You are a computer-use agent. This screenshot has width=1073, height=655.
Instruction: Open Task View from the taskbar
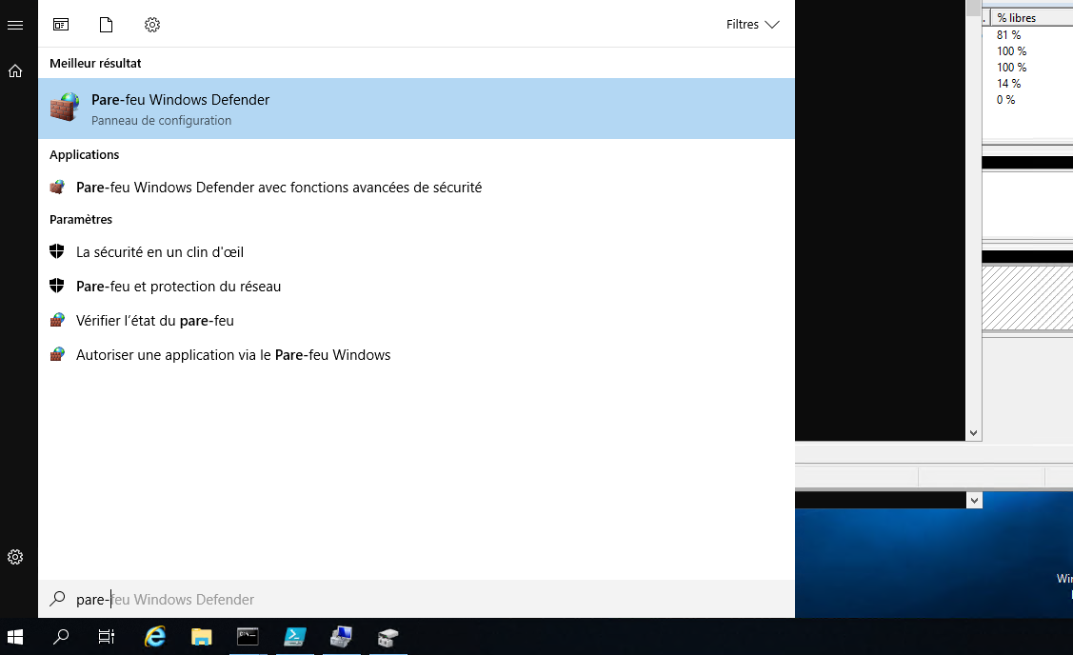pyautogui.click(x=106, y=637)
